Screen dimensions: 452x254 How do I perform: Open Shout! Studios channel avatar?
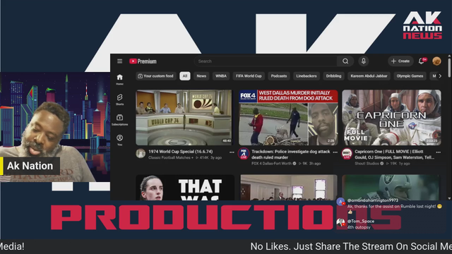347,154
